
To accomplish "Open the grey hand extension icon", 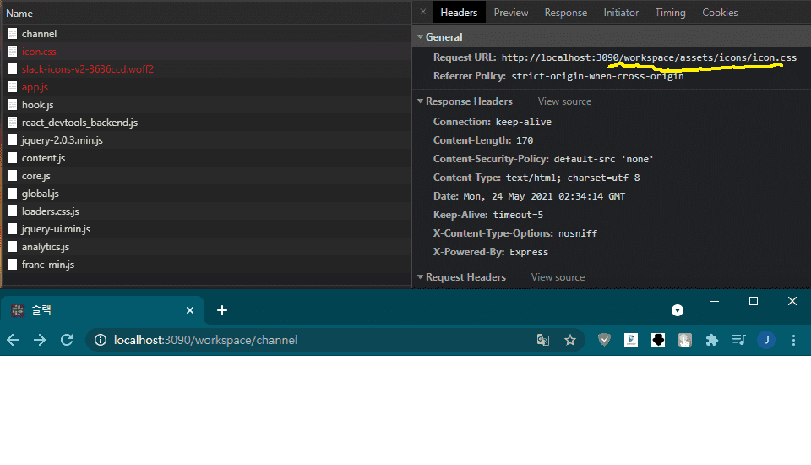I will (x=685, y=340).
